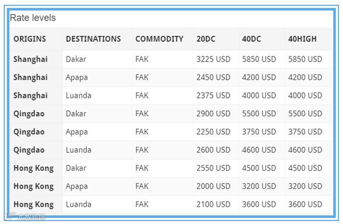Click Dakar in the first Shanghai row
Viewport: 343px width, 224px height.
point(76,59)
